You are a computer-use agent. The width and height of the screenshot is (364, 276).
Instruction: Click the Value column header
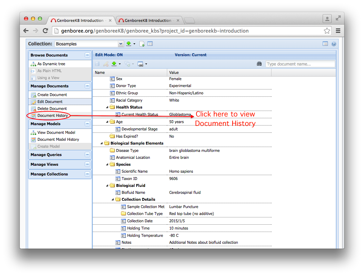pos(219,72)
